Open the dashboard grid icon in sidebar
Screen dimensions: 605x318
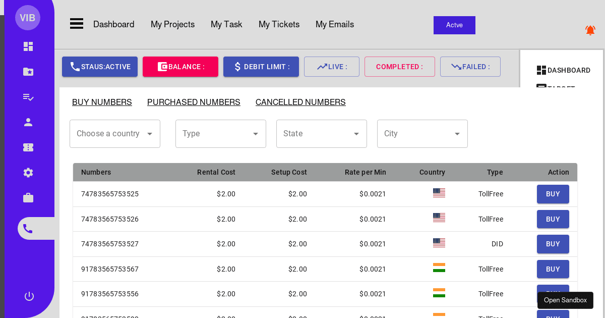(28, 46)
